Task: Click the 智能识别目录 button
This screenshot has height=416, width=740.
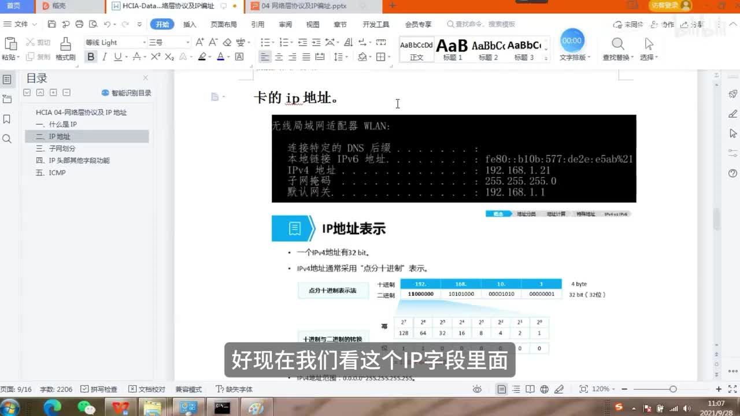Action: point(127,92)
